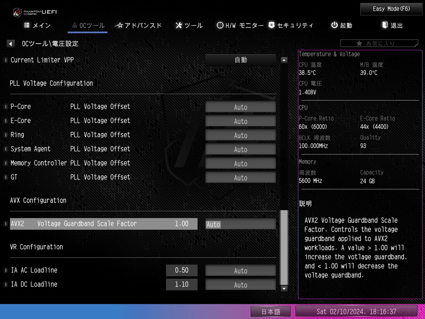Click the OCツール\電圧設定 breadcrumb text
425x319 pixels.
pos(50,43)
